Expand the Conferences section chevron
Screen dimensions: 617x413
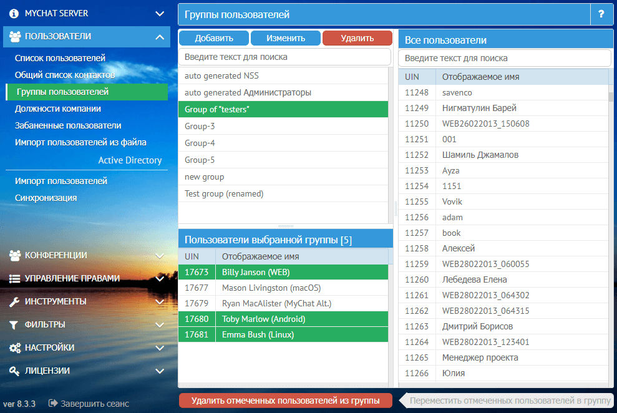pyautogui.click(x=160, y=255)
